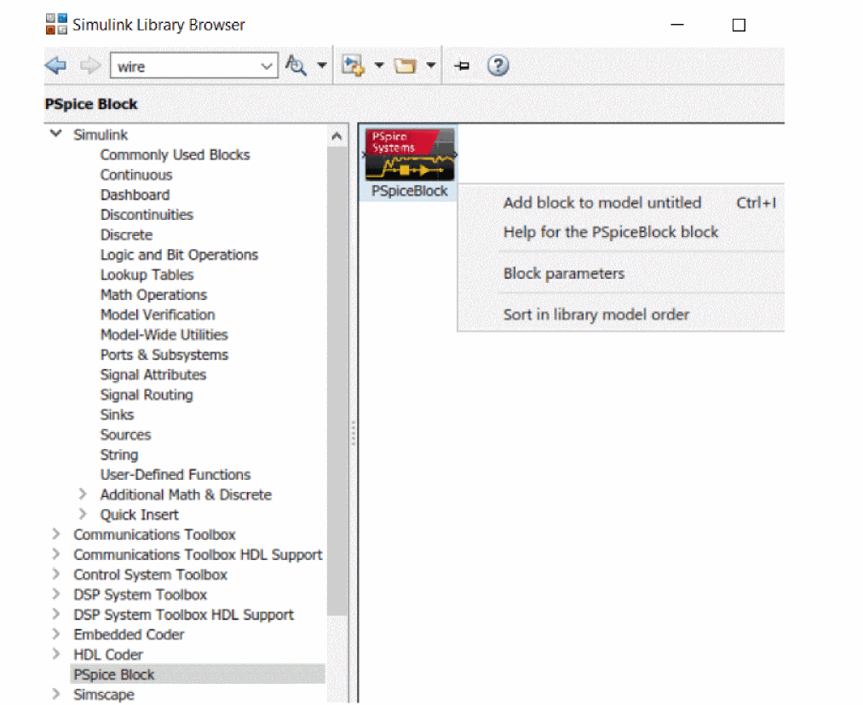The height and width of the screenshot is (705, 863).
Task: Click the new model icon
Action: (354, 66)
